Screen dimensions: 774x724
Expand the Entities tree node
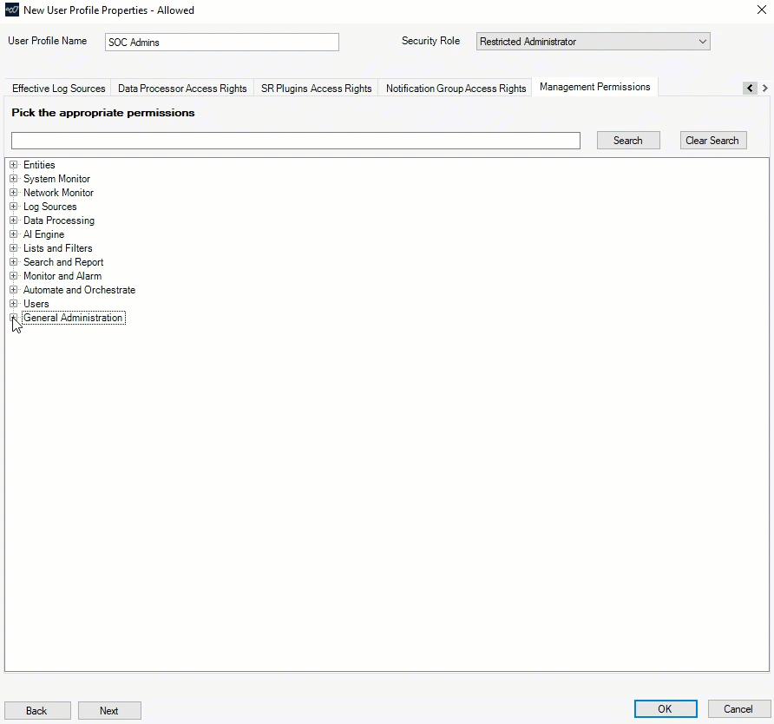13,165
